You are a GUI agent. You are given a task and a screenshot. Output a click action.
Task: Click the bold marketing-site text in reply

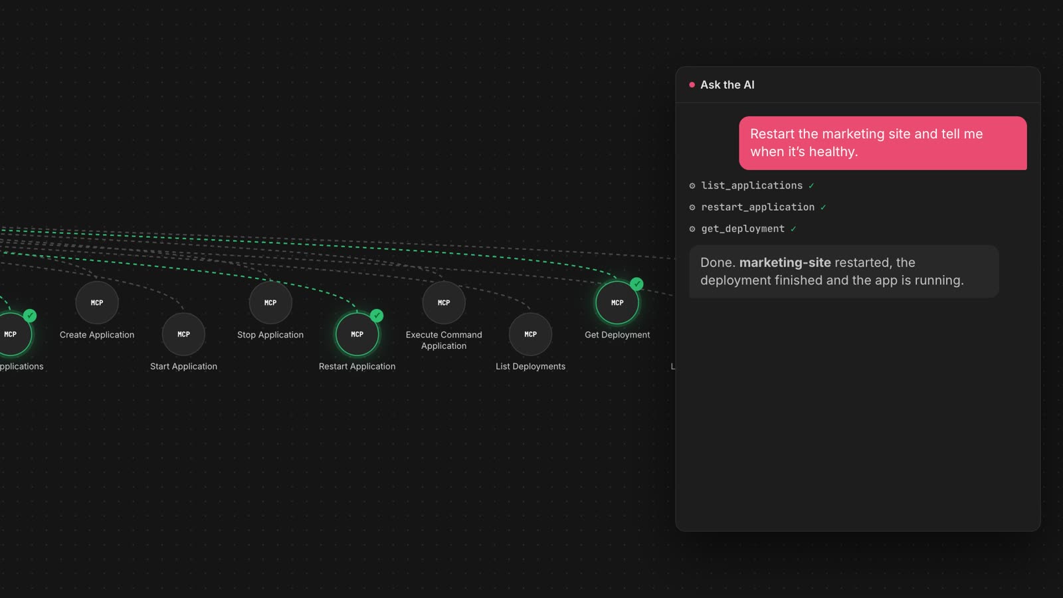pyautogui.click(x=785, y=262)
